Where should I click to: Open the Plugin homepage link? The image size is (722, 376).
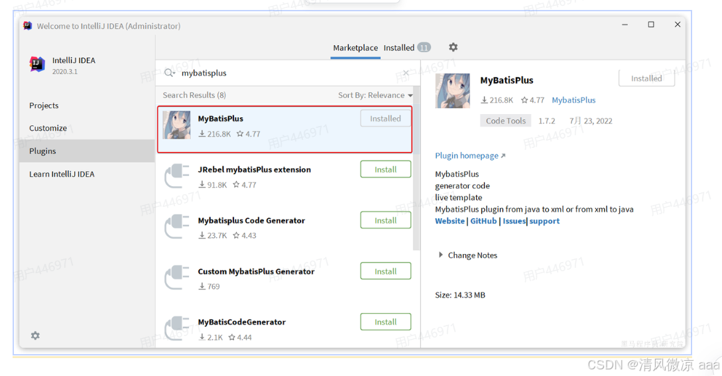pyautogui.click(x=470, y=156)
